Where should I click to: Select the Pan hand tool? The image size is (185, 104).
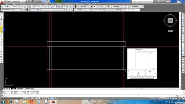45,7
